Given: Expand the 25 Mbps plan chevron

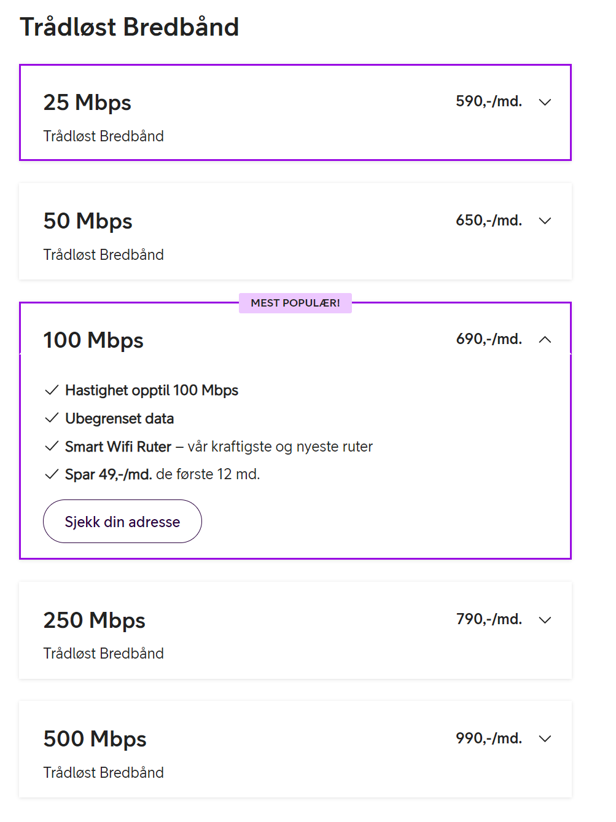Looking at the screenshot, I should point(545,102).
